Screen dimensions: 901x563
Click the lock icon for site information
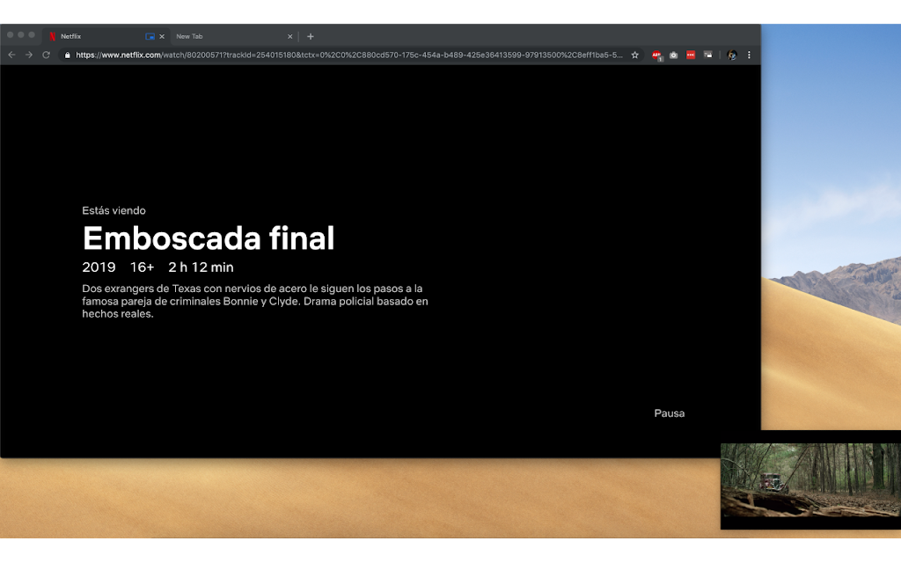tap(67, 55)
